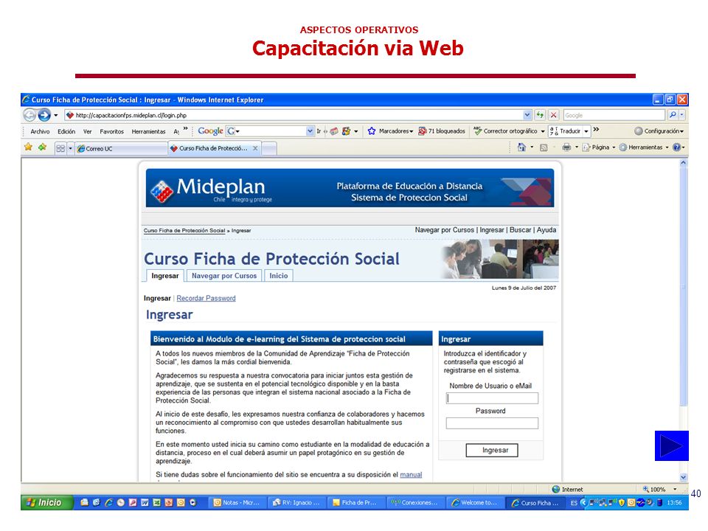The image size is (708, 531).
Task: Open a new blank tab
Action: coord(269,148)
